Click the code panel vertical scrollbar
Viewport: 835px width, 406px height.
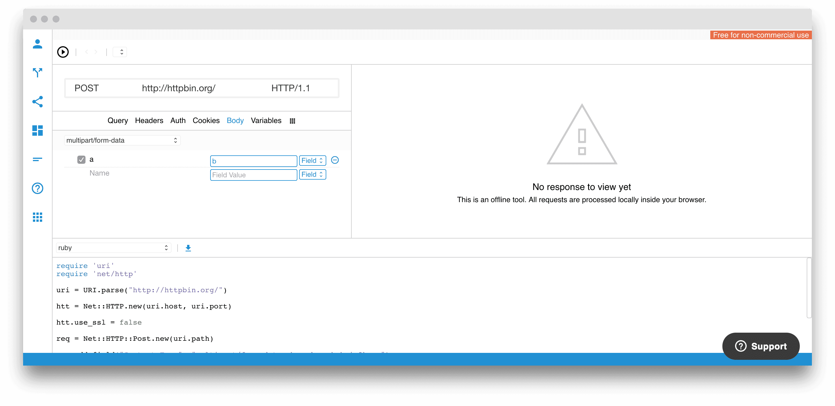pyautogui.click(x=809, y=288)
